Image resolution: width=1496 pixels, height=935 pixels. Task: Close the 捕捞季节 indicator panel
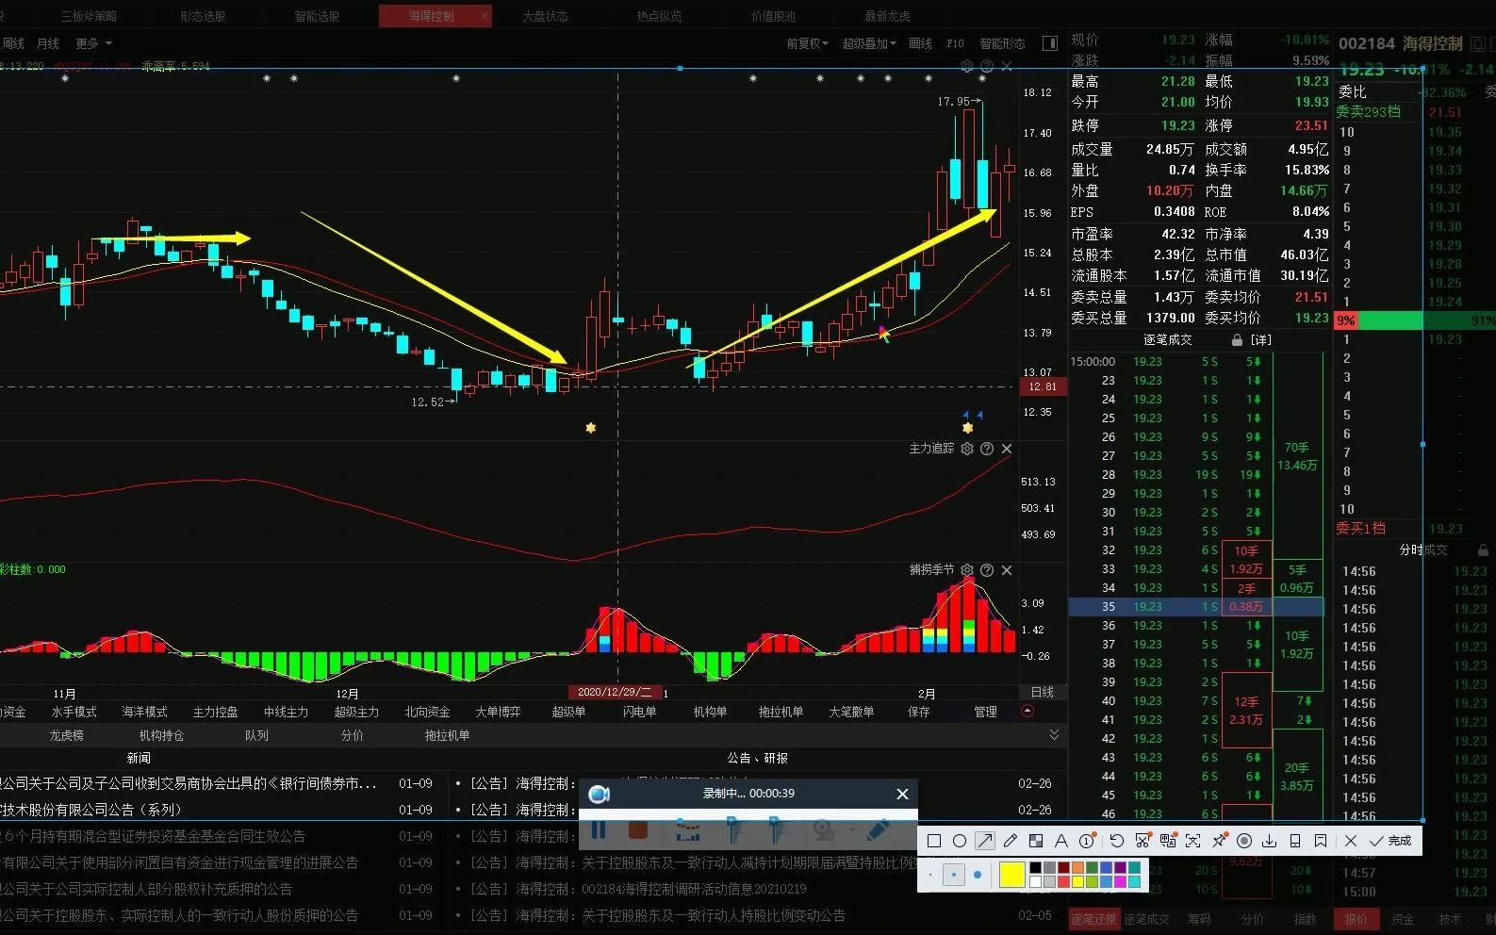click(1007, 570)
